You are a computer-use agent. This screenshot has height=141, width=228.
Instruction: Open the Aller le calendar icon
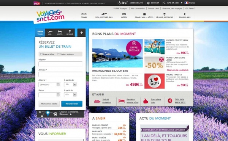tap(58, 85)
